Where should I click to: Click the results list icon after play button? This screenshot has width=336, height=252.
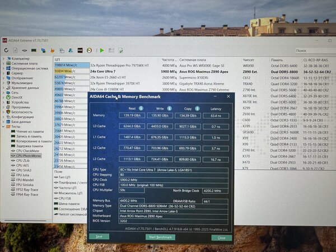click(111, 50)
